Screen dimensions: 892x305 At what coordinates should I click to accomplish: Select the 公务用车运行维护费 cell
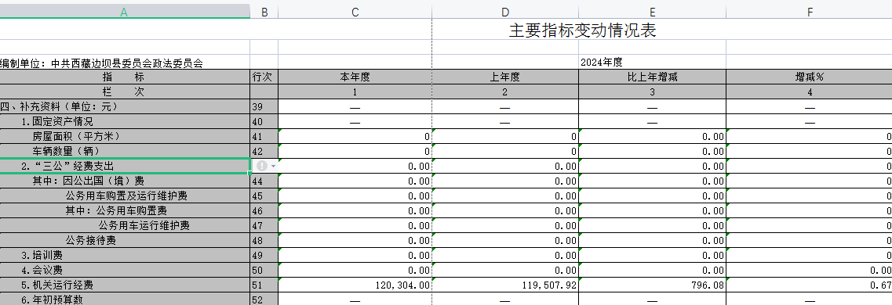pos(125,225)
